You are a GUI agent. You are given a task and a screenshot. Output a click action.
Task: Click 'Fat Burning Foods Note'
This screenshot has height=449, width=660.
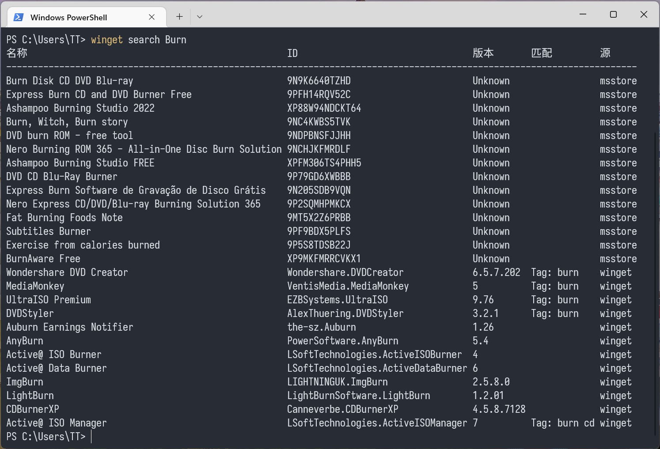coord(64,218)
